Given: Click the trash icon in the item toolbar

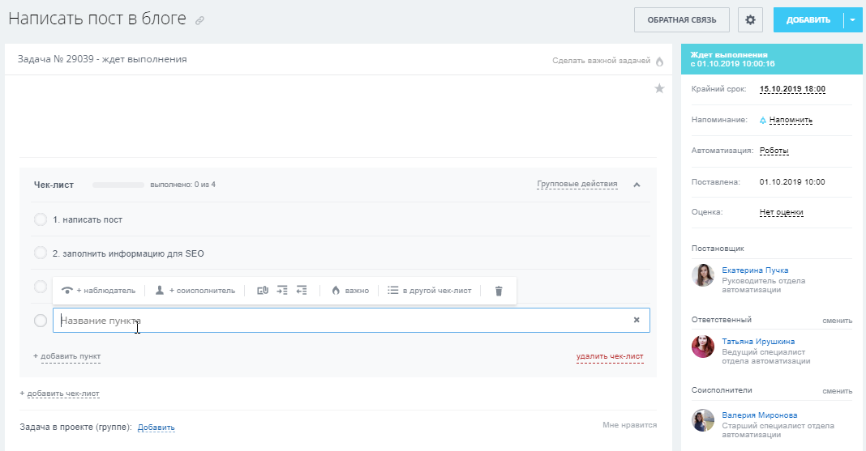Looking at the screenshot, I should click(x=499, y=291).
